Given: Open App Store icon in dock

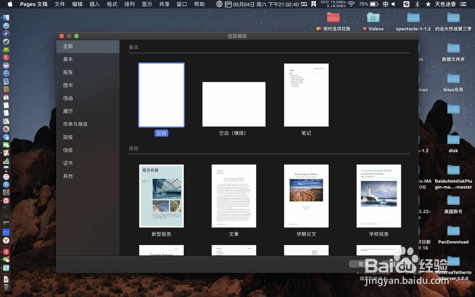Looking at the screenshot, I should (x=6, y=184).
